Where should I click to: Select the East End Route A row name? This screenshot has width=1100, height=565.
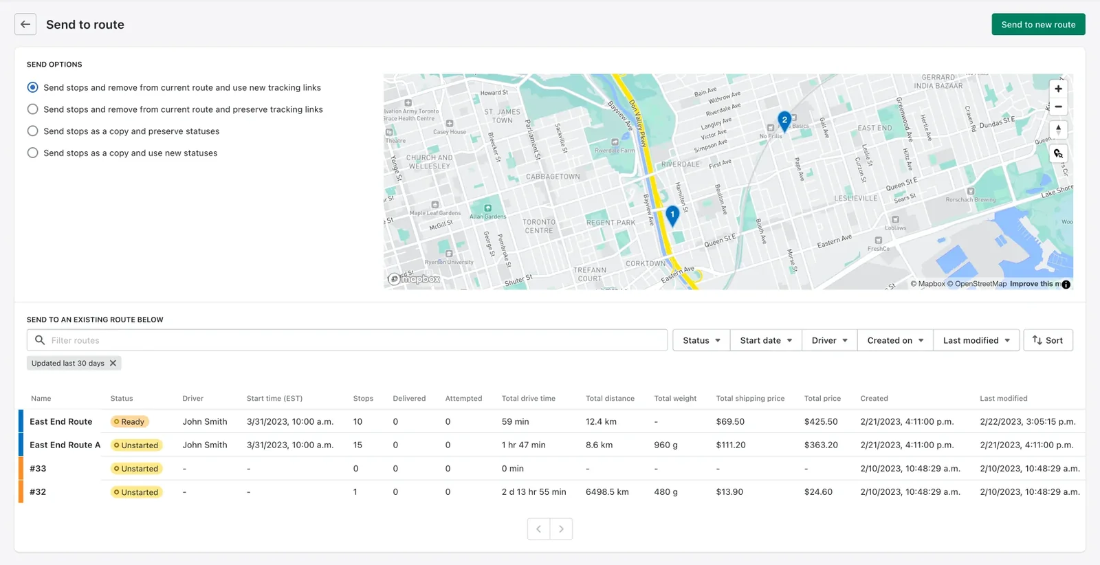[65, 445]
